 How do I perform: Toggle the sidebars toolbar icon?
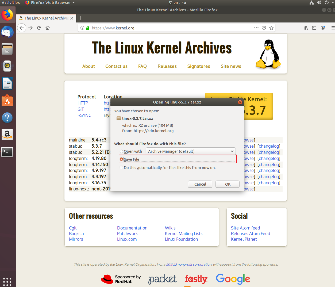tap(314, 28)
